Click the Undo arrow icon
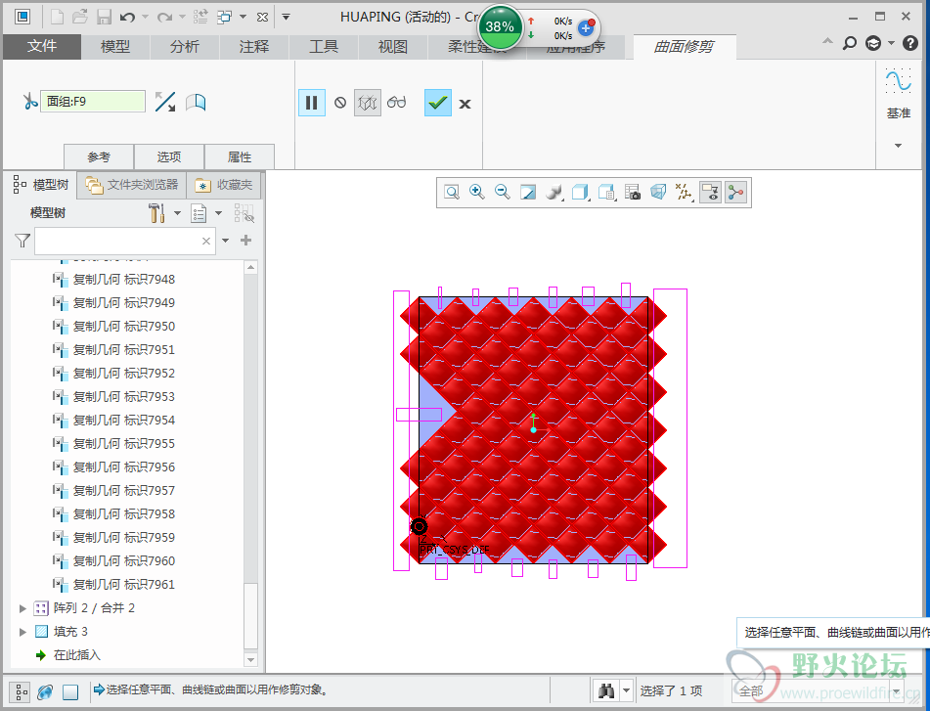 [127, 18]
